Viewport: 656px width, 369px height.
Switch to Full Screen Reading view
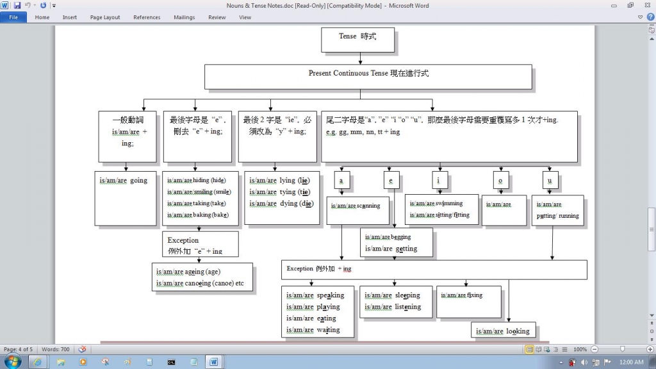pos(539,349)
